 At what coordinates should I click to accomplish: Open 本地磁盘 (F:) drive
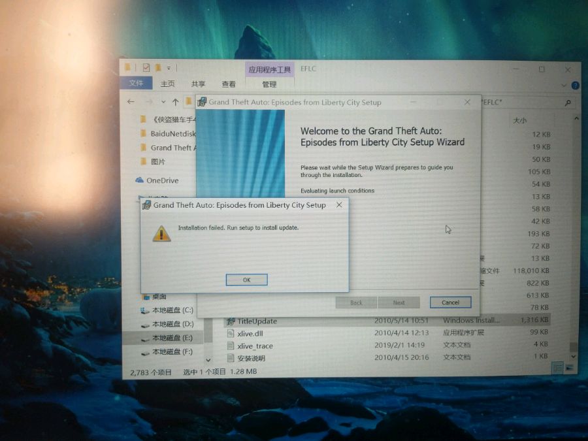coord(172,351)
